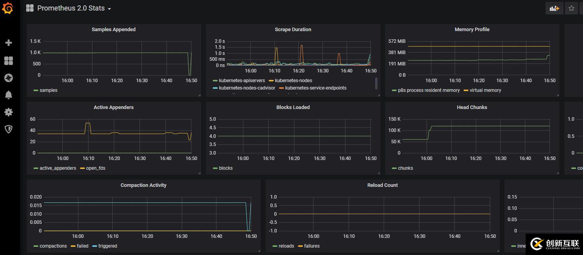Open the Memory Profile panel title menu
This screenshot has width=583, height=255.
(472, 30)
